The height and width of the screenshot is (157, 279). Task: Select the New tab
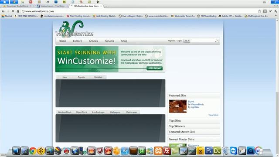point(65,77)
